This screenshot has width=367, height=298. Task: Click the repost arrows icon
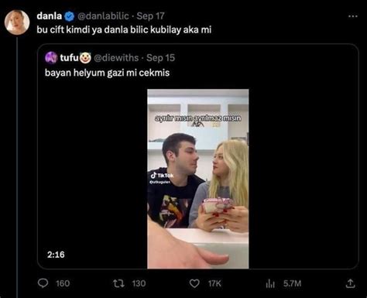point(118,283)
